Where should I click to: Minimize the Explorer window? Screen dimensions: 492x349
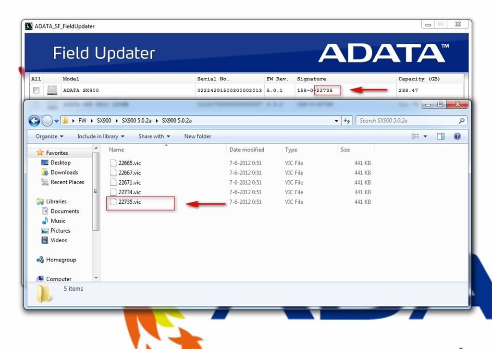(428, 104)
